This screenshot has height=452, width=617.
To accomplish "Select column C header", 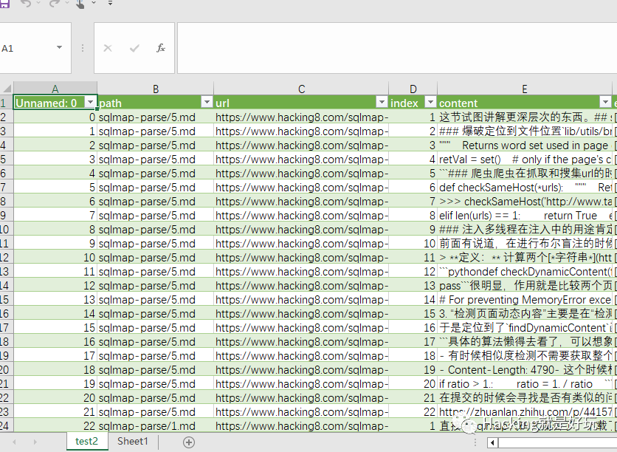I will [301, 89].
